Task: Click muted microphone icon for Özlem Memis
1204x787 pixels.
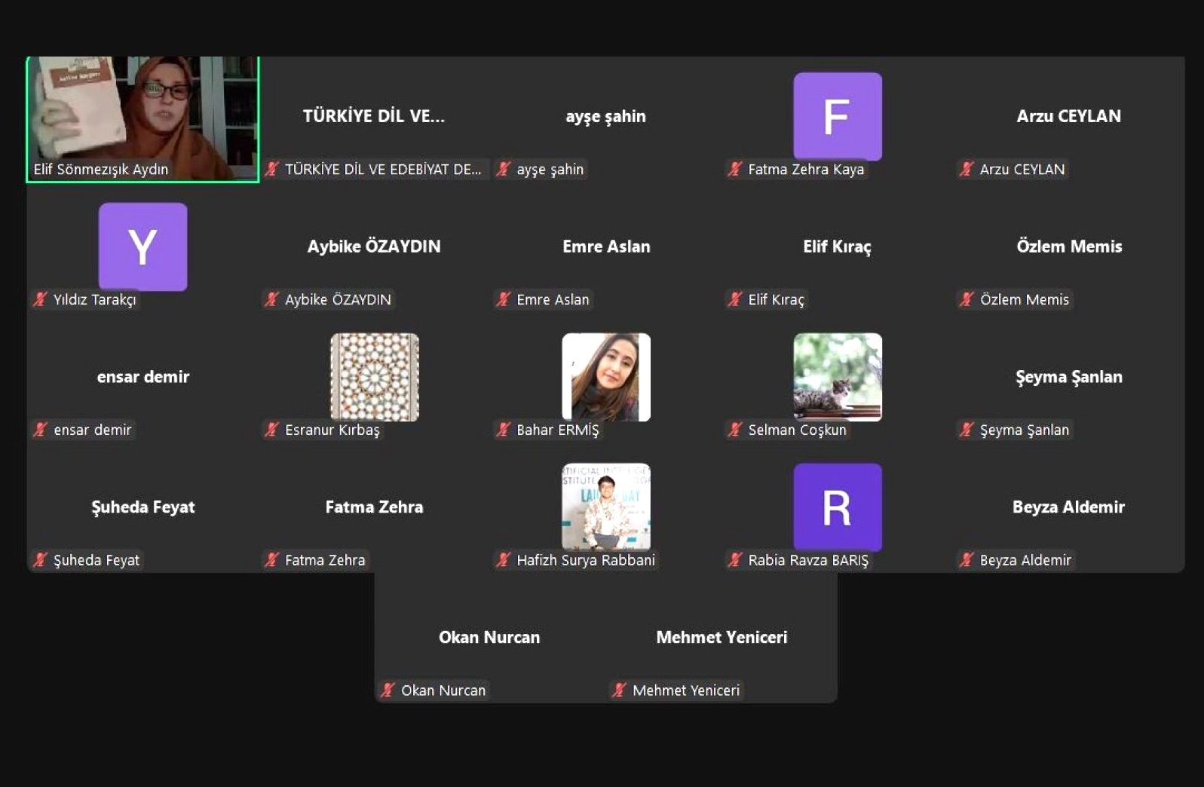Action: [x=967, y=300]
